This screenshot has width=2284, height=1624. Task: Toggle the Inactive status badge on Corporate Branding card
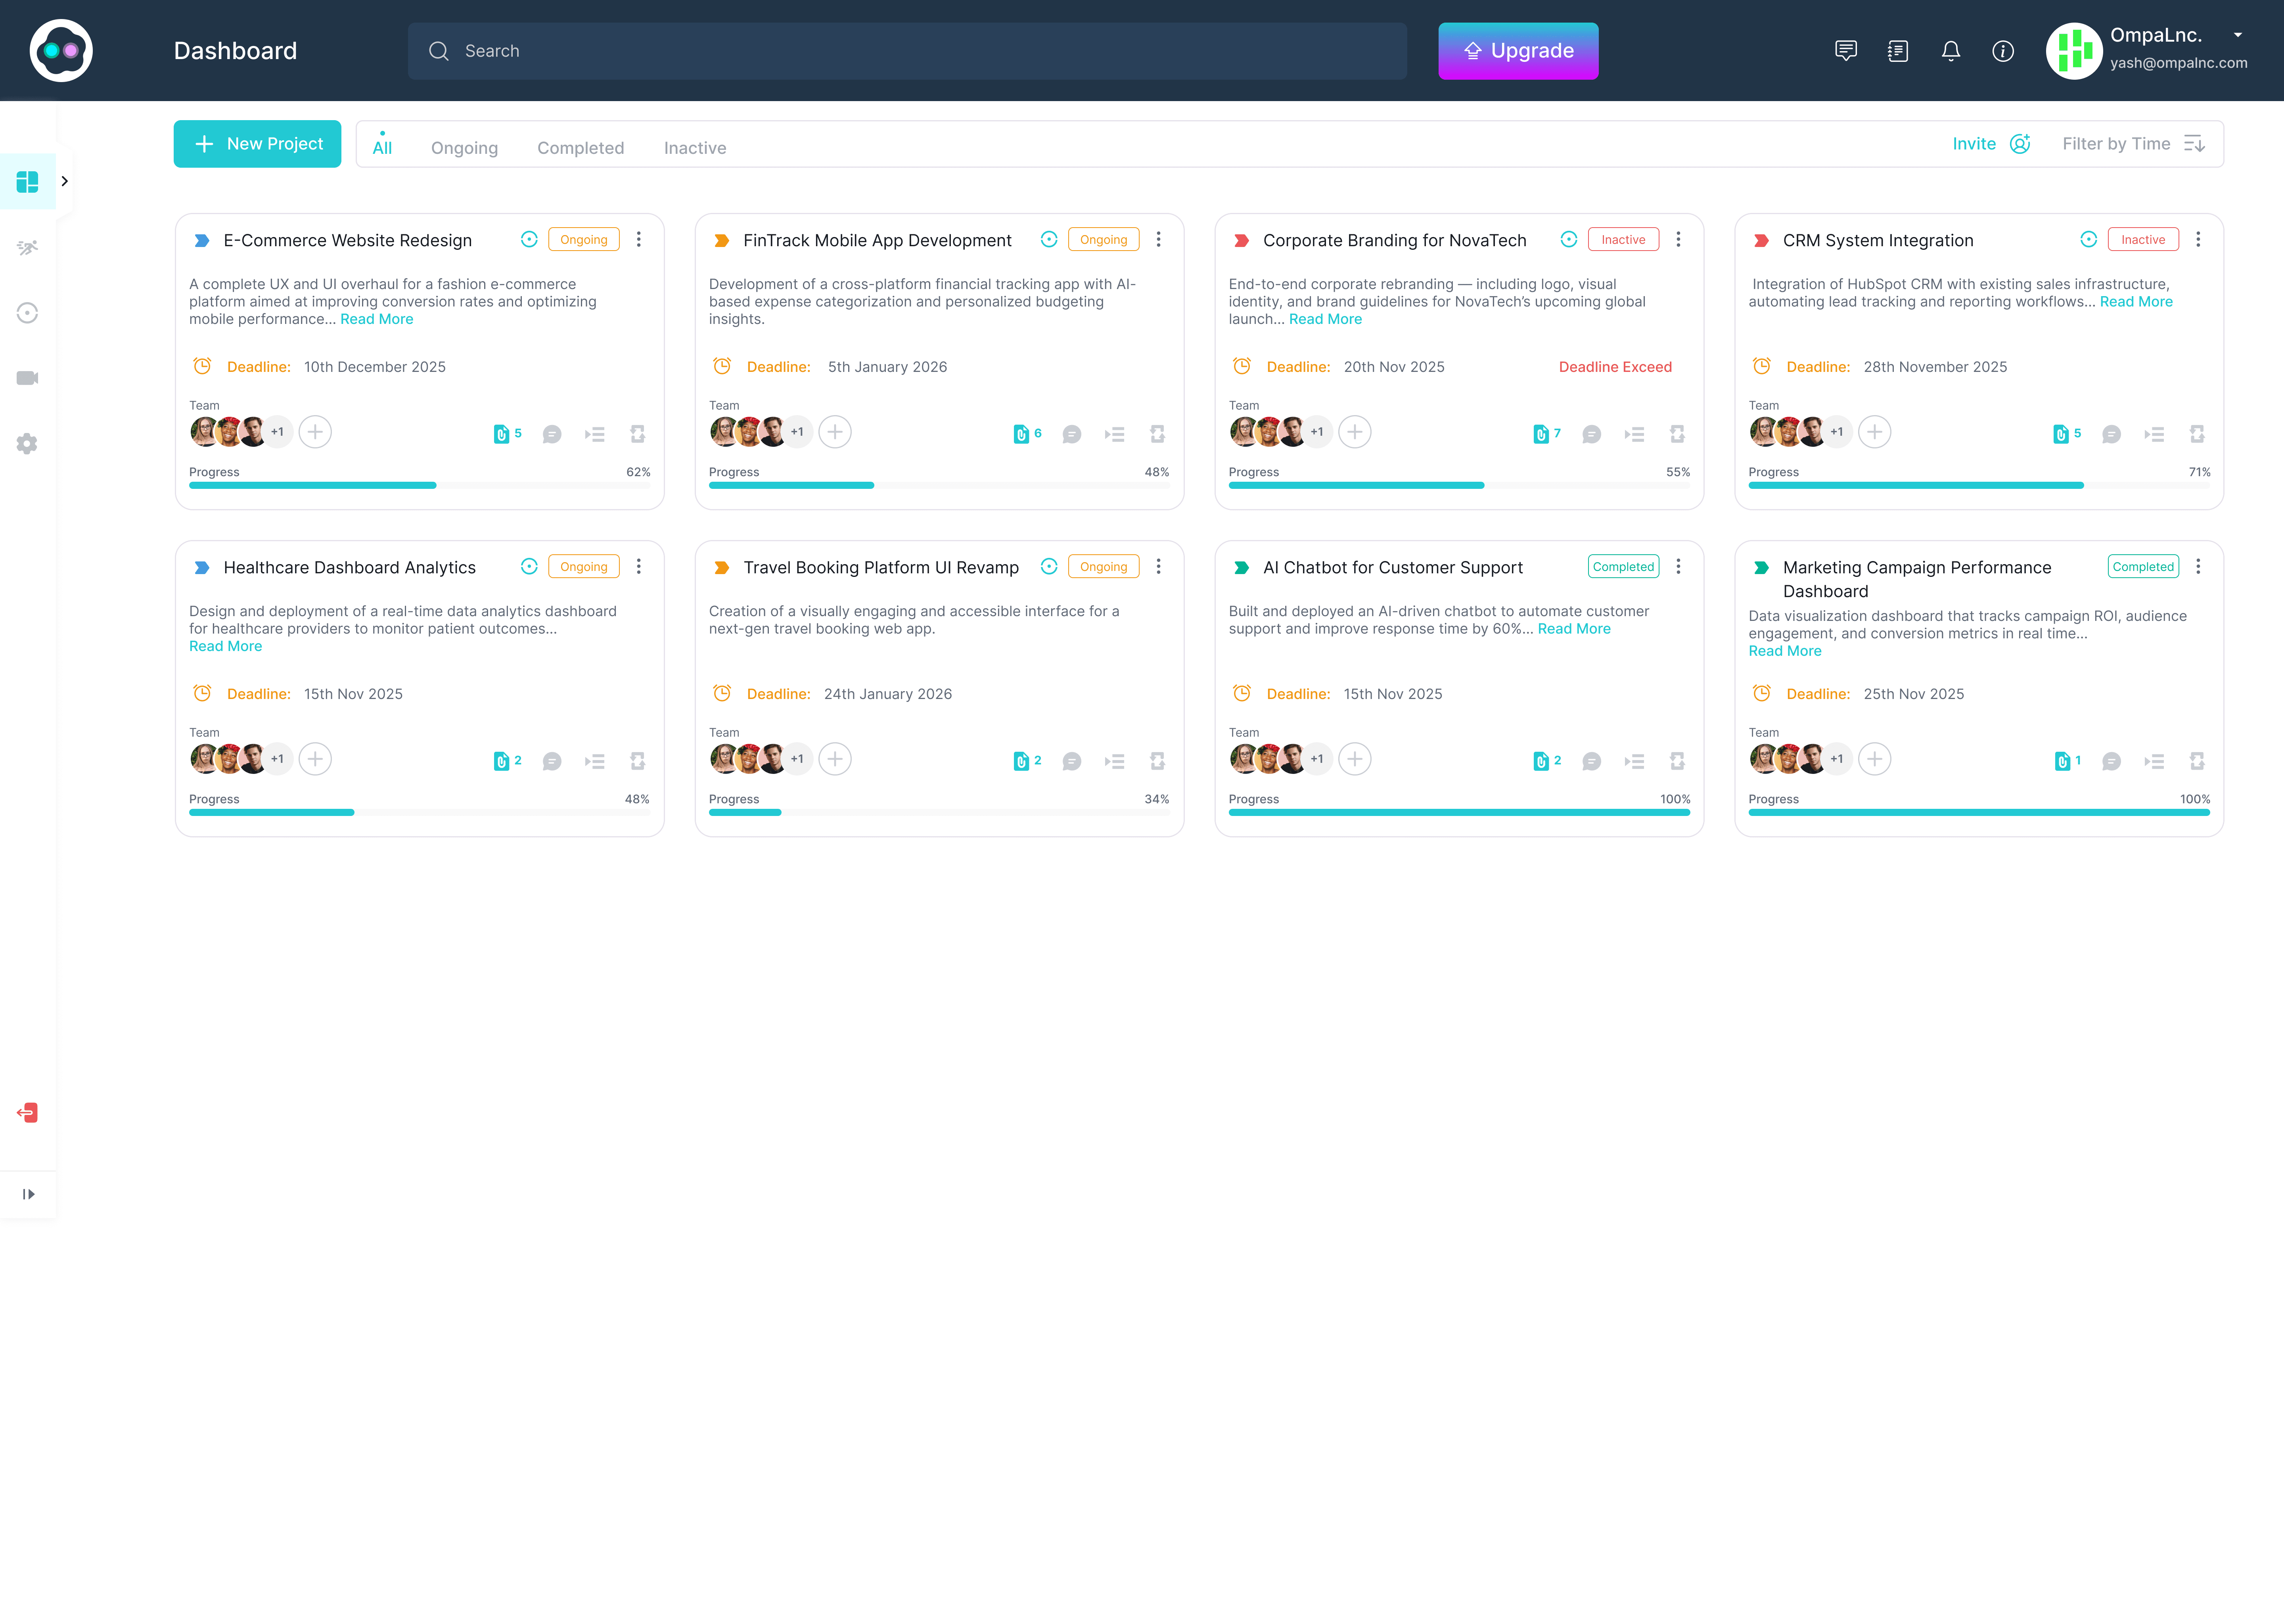click(1622, 239)
